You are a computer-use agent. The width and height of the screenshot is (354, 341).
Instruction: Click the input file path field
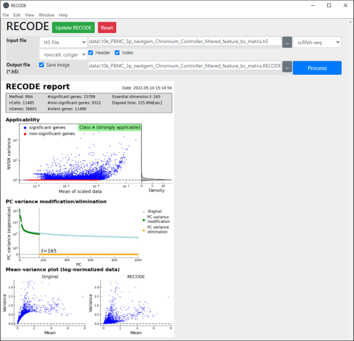point(185,42)
